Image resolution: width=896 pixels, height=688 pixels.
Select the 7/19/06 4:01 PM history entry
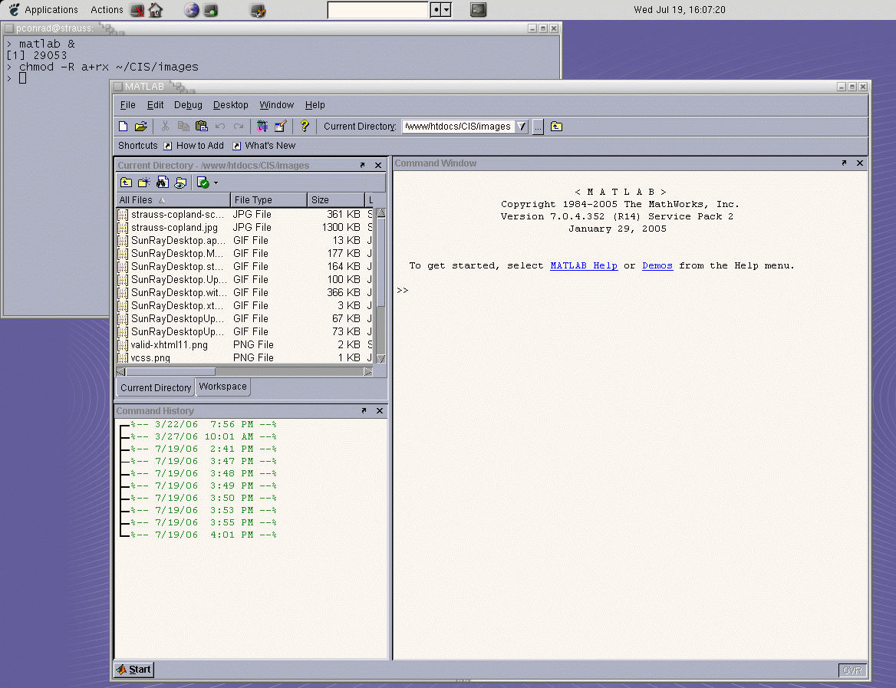[x=203, y=535]
